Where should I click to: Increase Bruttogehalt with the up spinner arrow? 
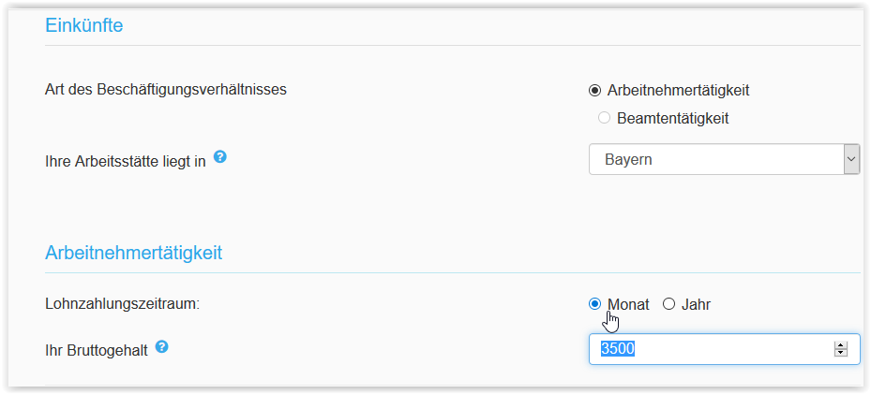tap(840, 345)
